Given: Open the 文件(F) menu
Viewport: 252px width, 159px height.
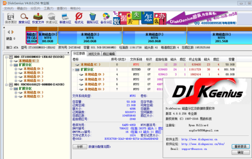Looking at the screenshot, I should pos(9,8).
